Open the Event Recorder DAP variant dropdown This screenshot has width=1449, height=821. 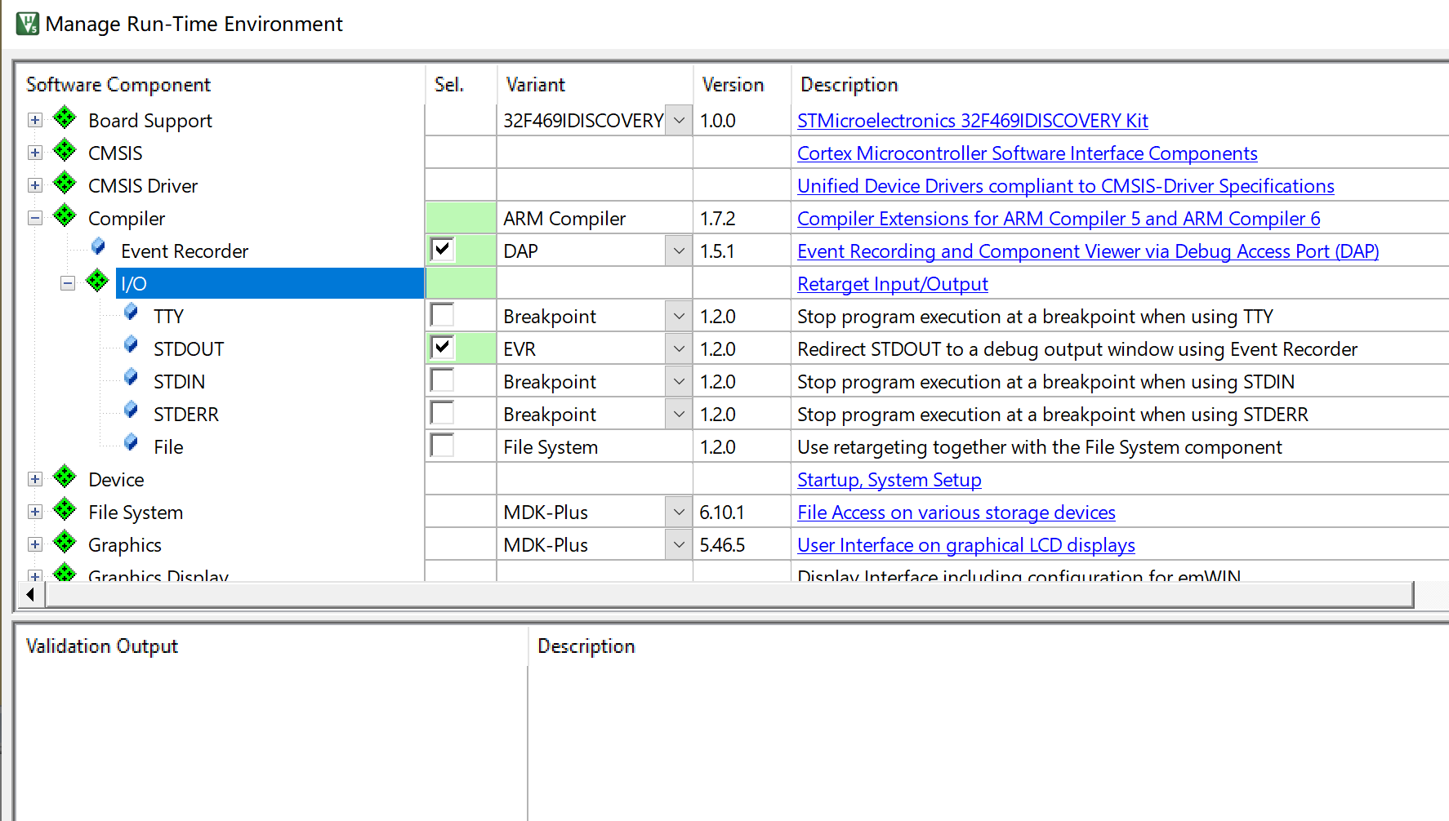pyautogui.click(x=679, y=251)
